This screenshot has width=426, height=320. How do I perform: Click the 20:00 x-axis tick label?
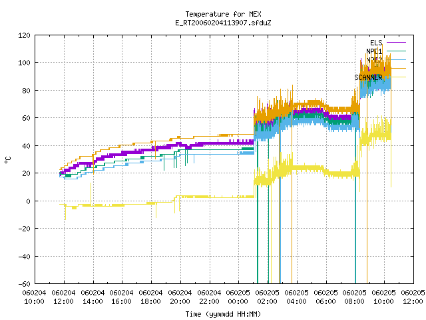click(180, 301)
